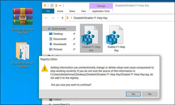Screen dimensions: 175x105
Task: Switch to the Share ribbon tab
Action: coord(72,11)
